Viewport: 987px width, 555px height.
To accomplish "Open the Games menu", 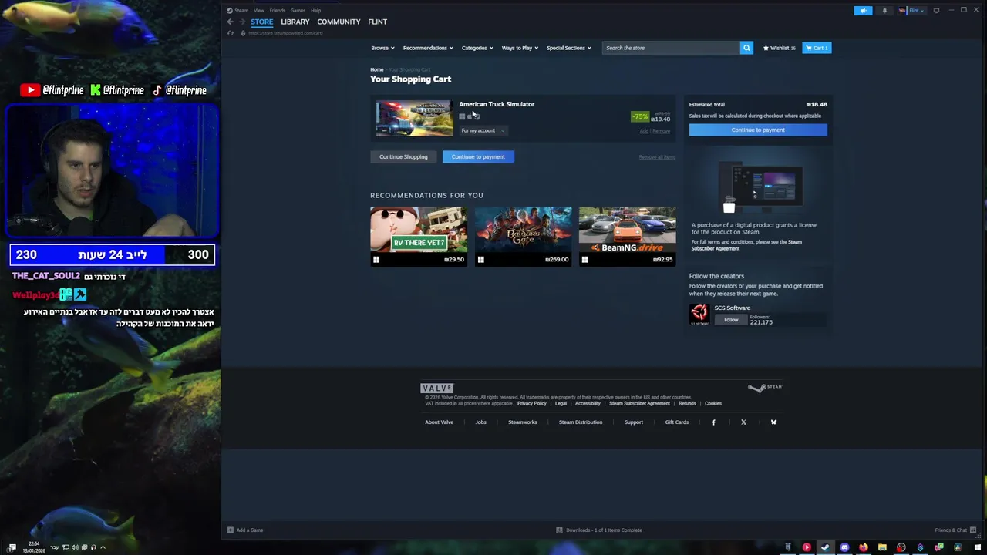I will pyautogui.click(x=298, y=11).
